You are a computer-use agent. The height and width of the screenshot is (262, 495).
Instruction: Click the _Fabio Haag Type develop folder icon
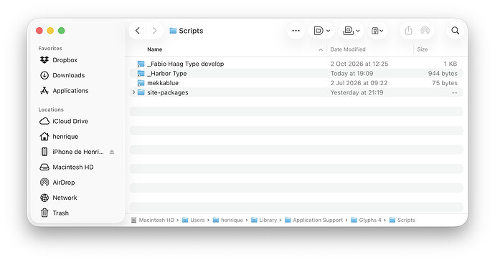(x=141, y=64)
